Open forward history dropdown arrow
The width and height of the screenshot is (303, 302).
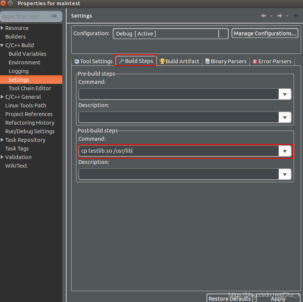(288, 16)
